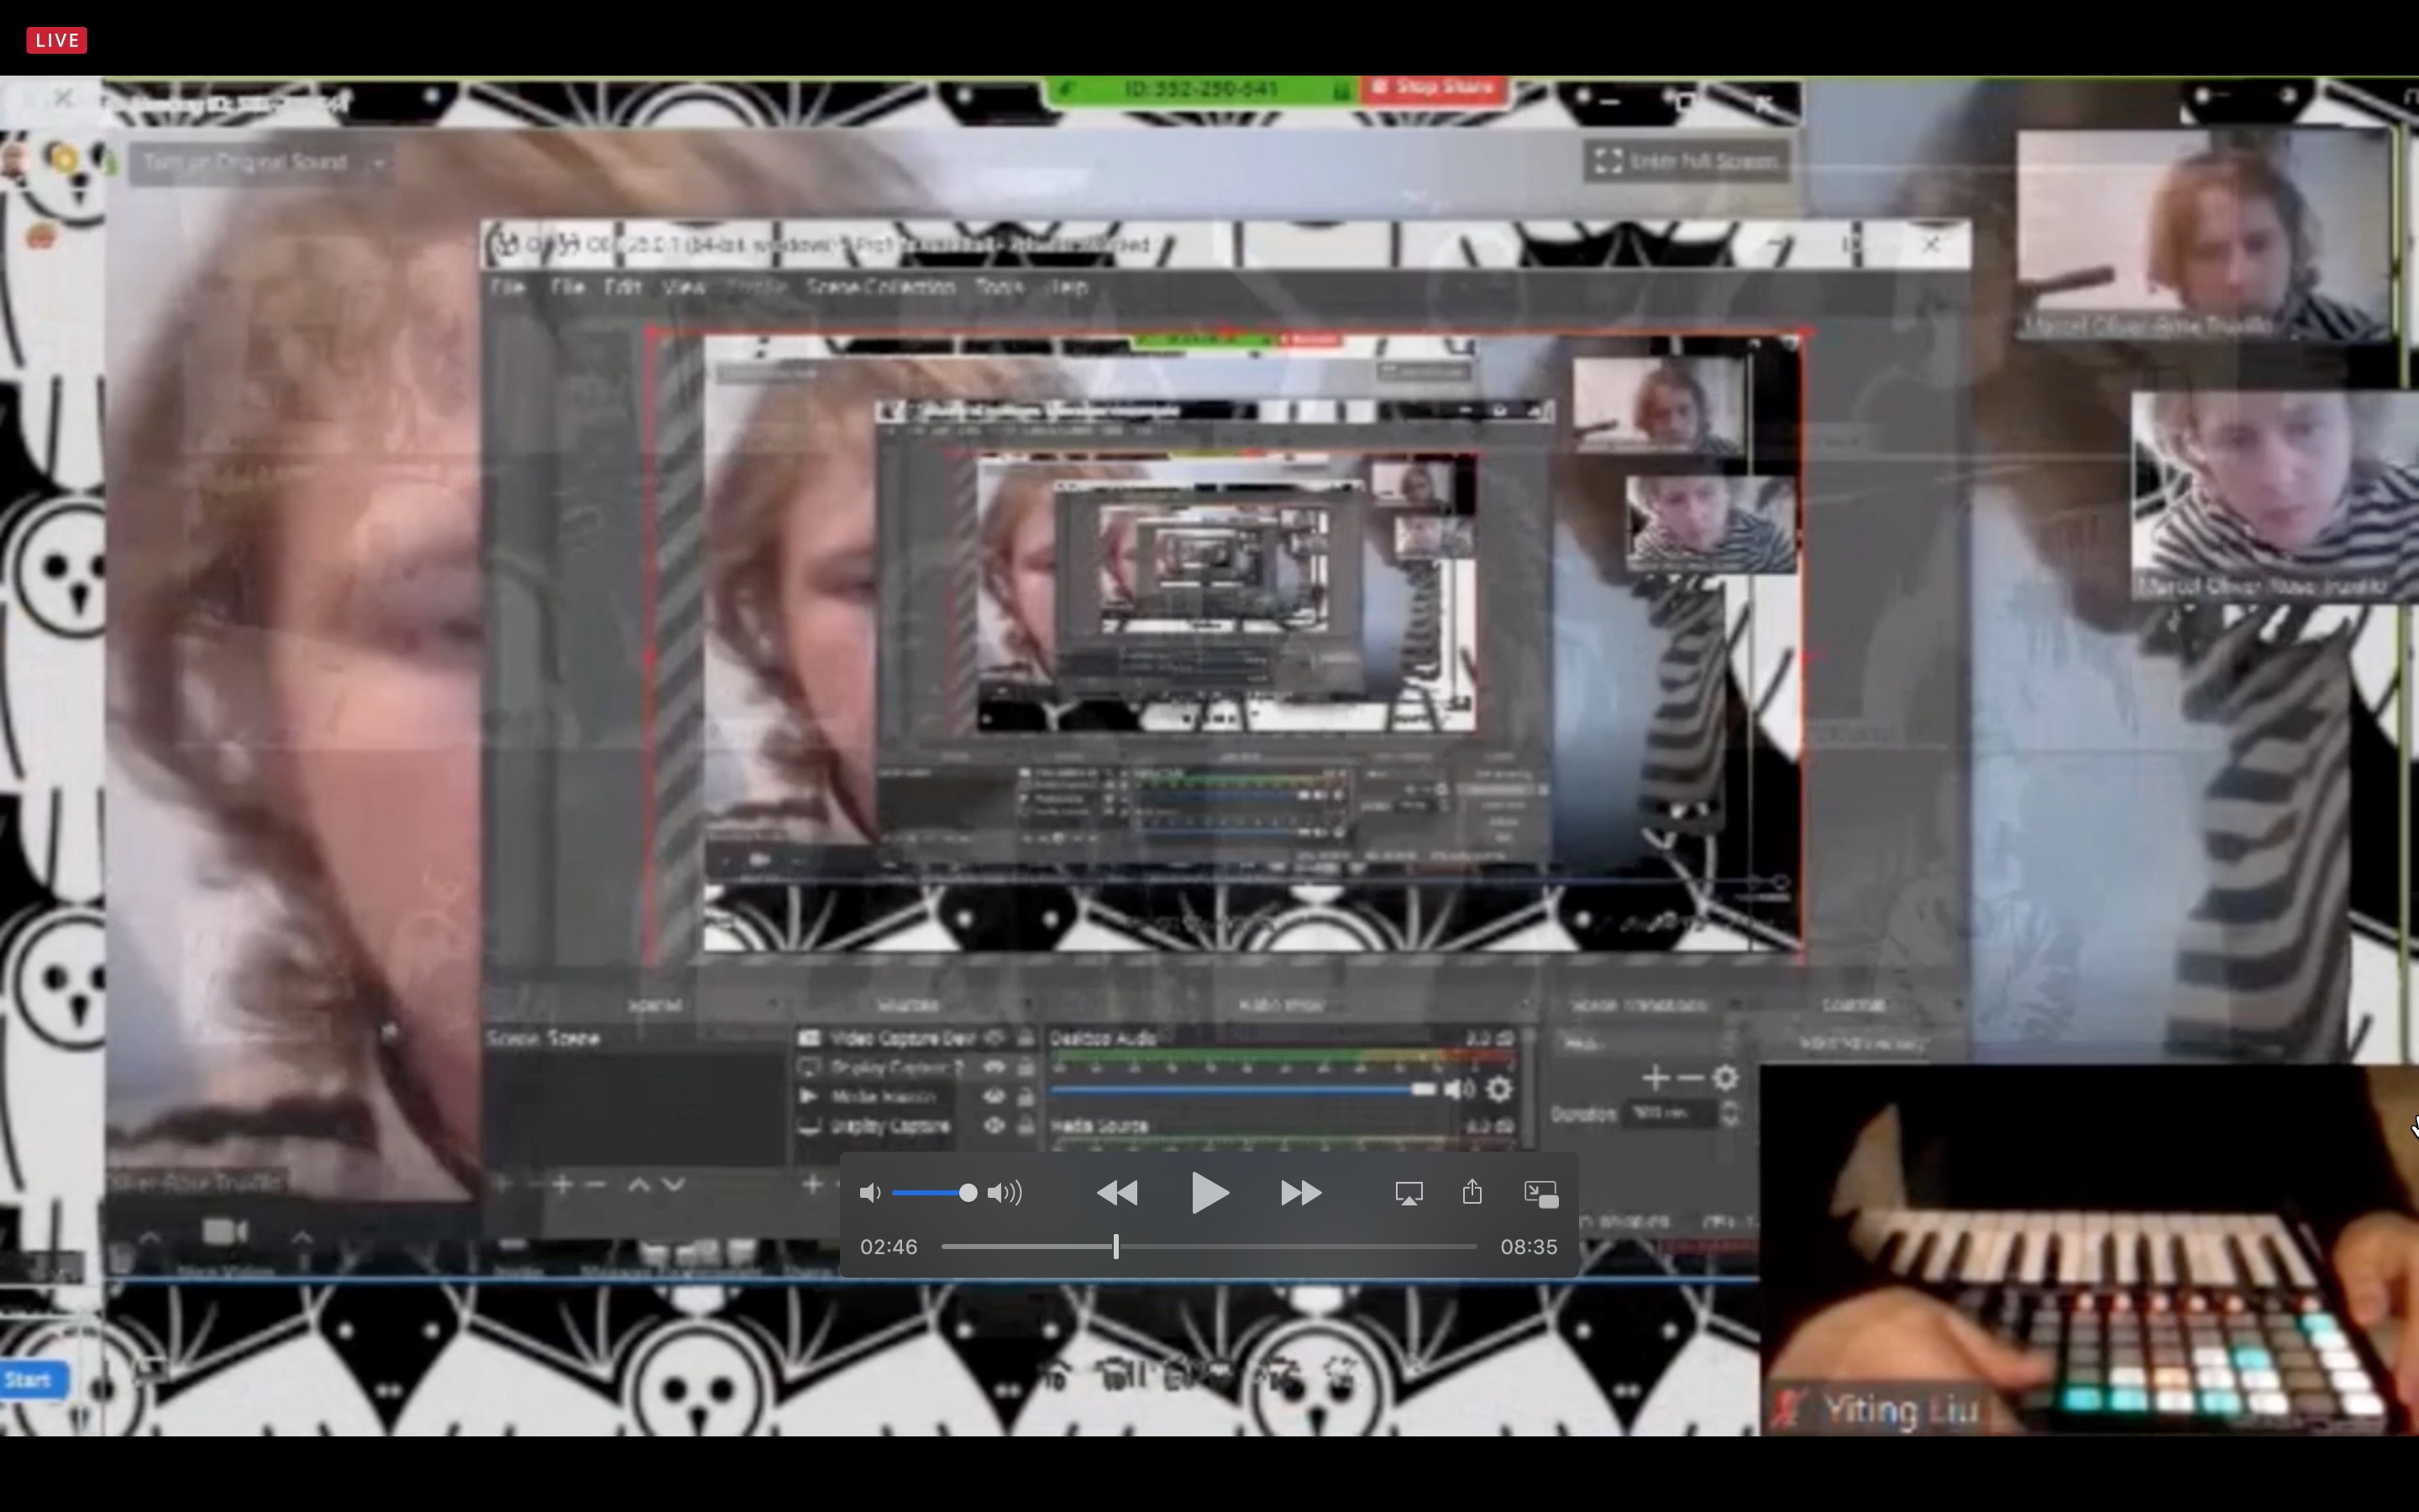The height and width of the screenshot is (1512, 2419).
Task: Mute Desktop Audio with its speaker icon
Action: pos(1460,1089)
